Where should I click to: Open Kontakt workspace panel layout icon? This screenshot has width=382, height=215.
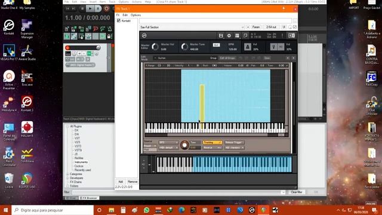click(x=237, y=36)
